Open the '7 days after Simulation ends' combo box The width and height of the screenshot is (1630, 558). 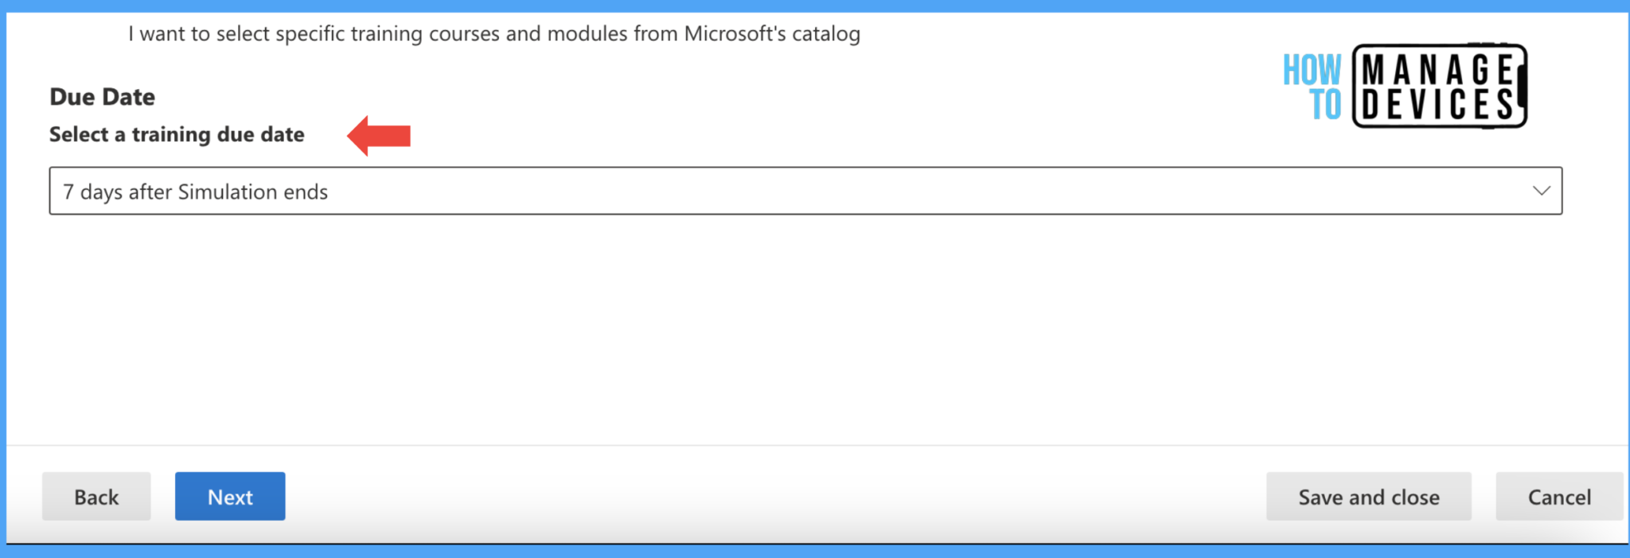[805, 191]
